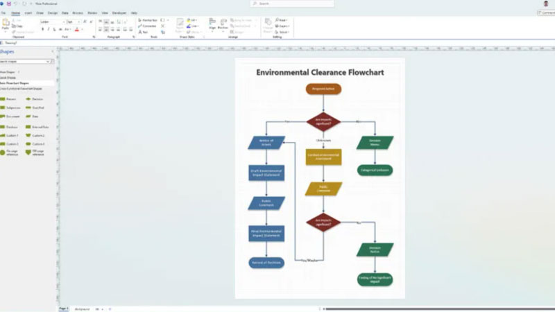Select the Connector tool

point(147,26)
